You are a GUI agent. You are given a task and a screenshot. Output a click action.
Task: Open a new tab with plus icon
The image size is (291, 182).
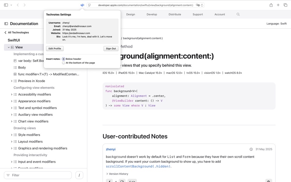(278, 5)
